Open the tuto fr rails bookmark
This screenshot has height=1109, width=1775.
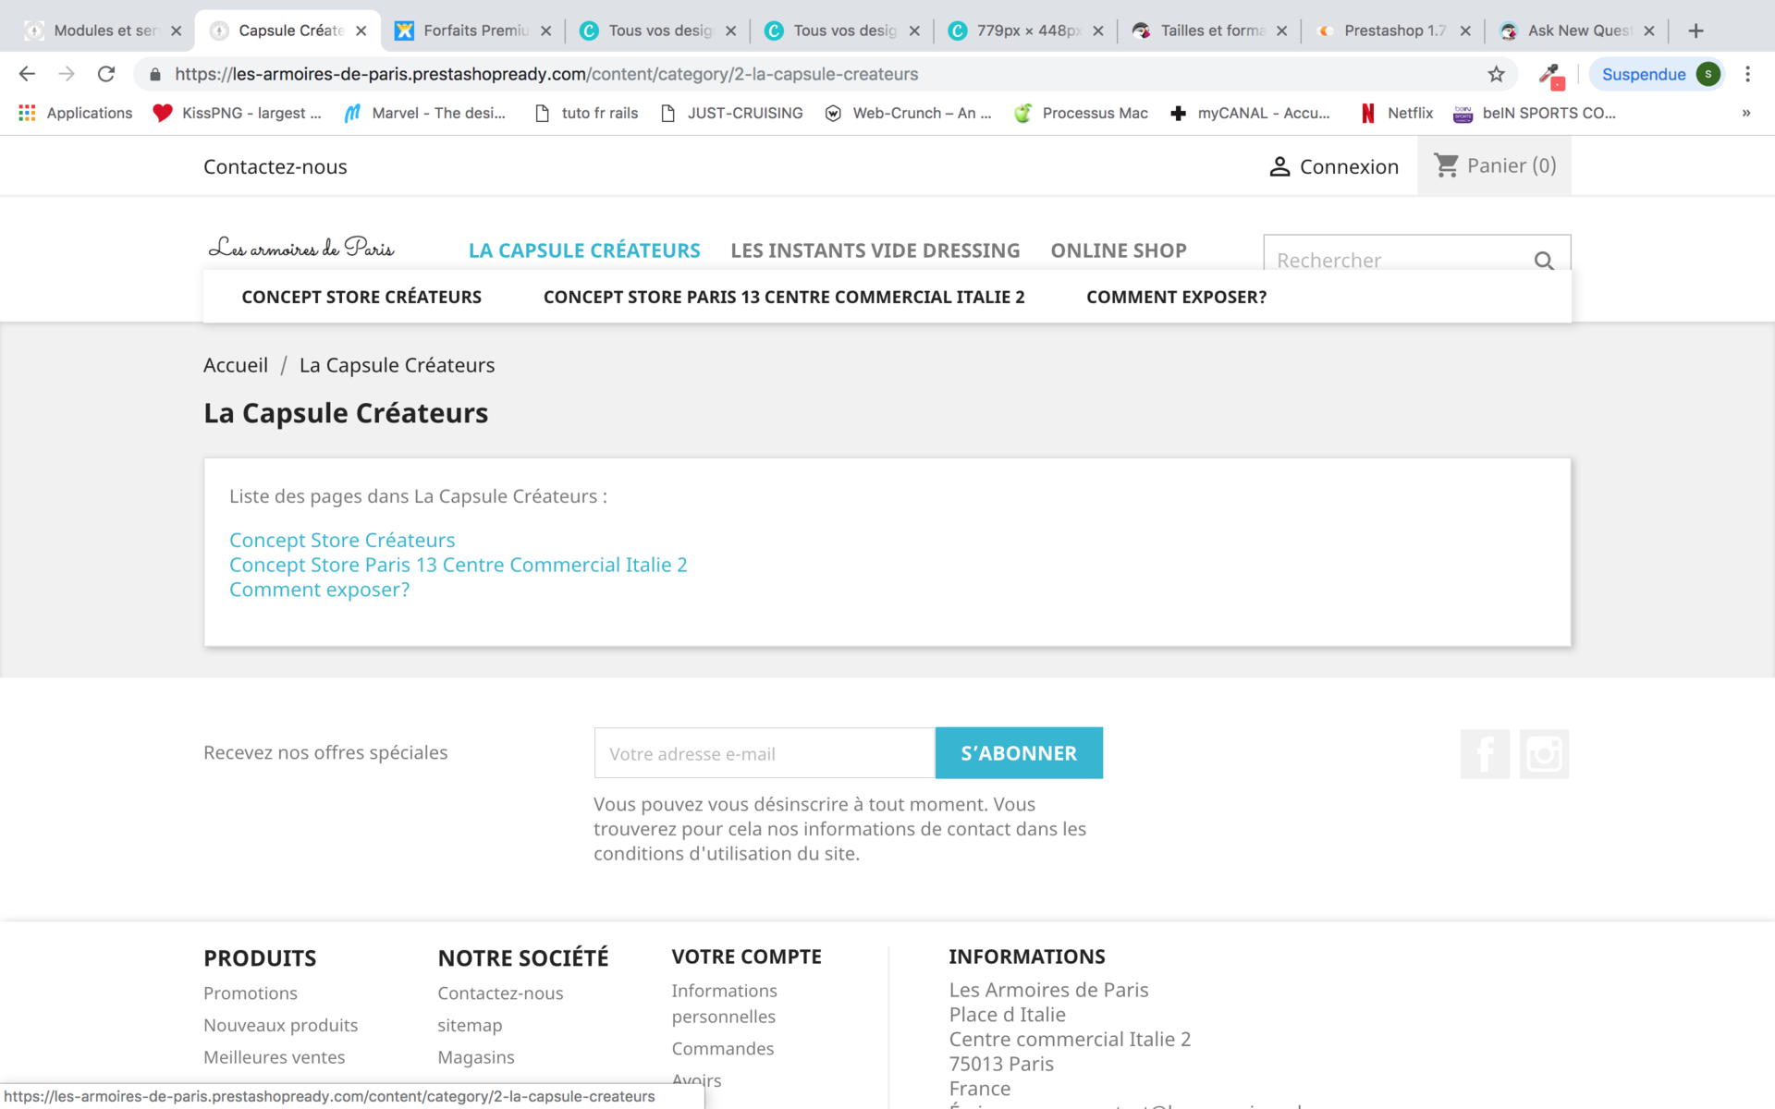(x=587, y=113)
